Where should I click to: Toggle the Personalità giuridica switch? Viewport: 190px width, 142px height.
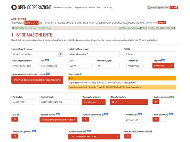click(x=18, y=136)
